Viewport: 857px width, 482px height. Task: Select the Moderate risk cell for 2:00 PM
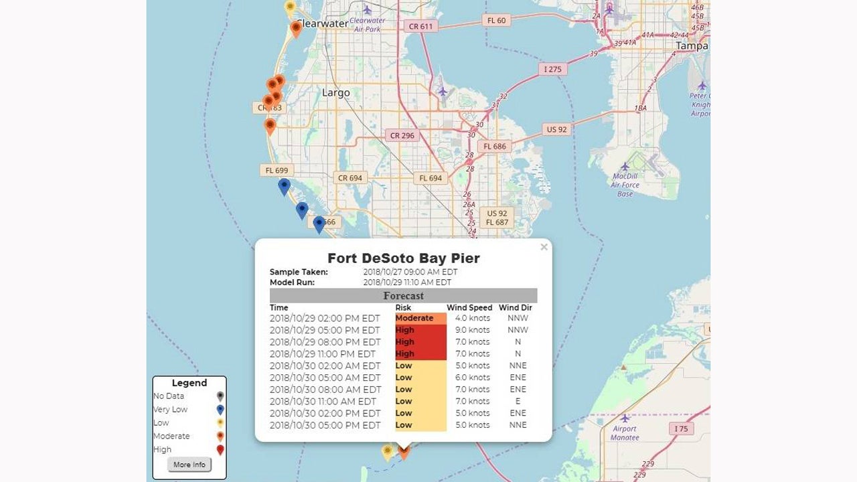click(420, 318)
